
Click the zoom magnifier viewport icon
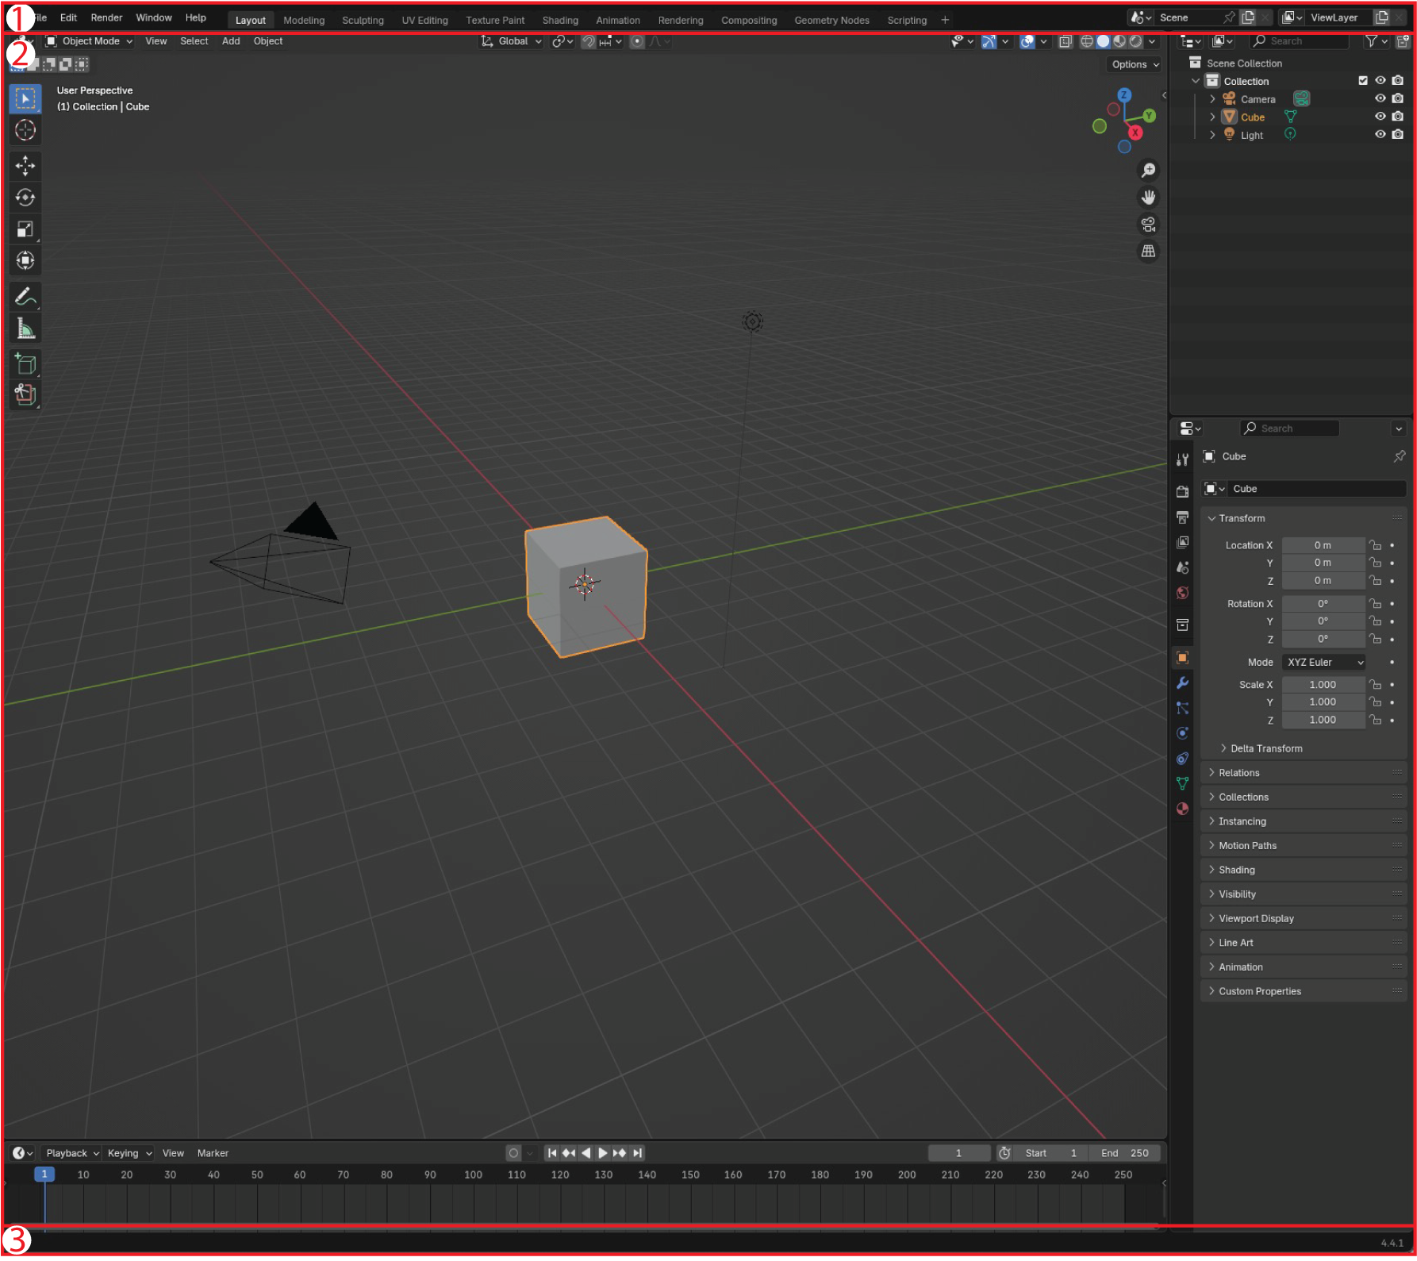pos(1148,171)
